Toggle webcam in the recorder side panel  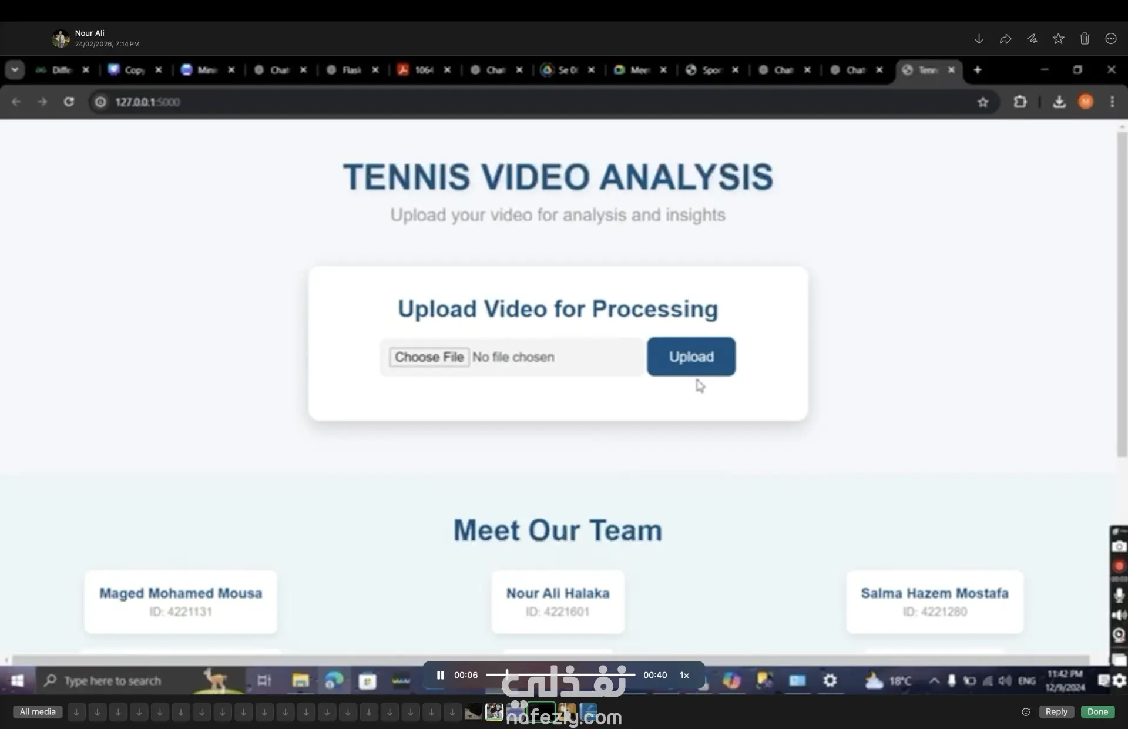[x=1119, y=635]
